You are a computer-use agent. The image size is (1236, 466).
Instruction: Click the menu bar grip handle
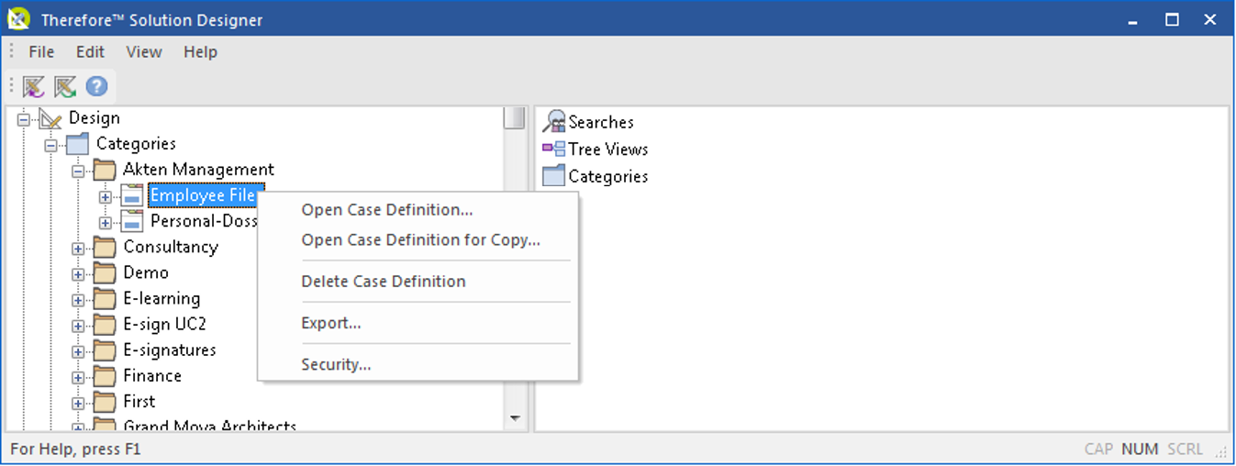click(x=12, y=52)
